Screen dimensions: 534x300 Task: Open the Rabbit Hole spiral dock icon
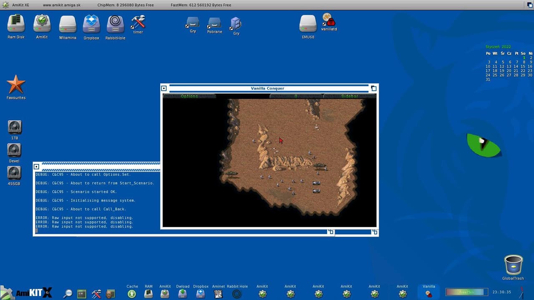(237, 294)
